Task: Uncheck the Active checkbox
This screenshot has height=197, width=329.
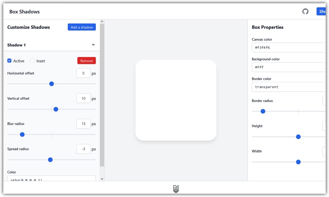Action: [10, 61]
